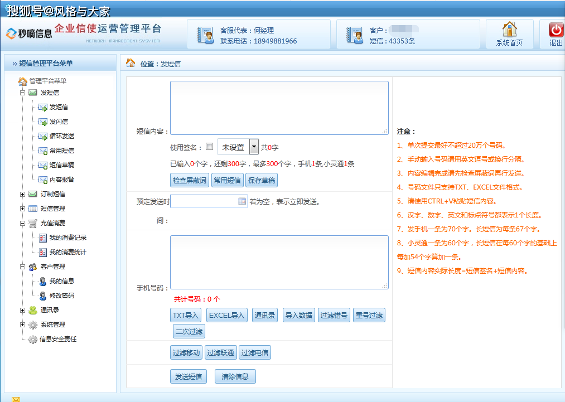Click envelope icon next to 常用短信 tree item
The width and height of the screenshot is (565, 402).
pos(43,151)
